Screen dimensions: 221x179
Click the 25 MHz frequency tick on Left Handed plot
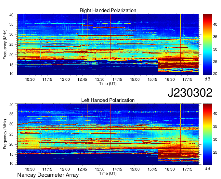pyautogui.click(x=12, y=134)
